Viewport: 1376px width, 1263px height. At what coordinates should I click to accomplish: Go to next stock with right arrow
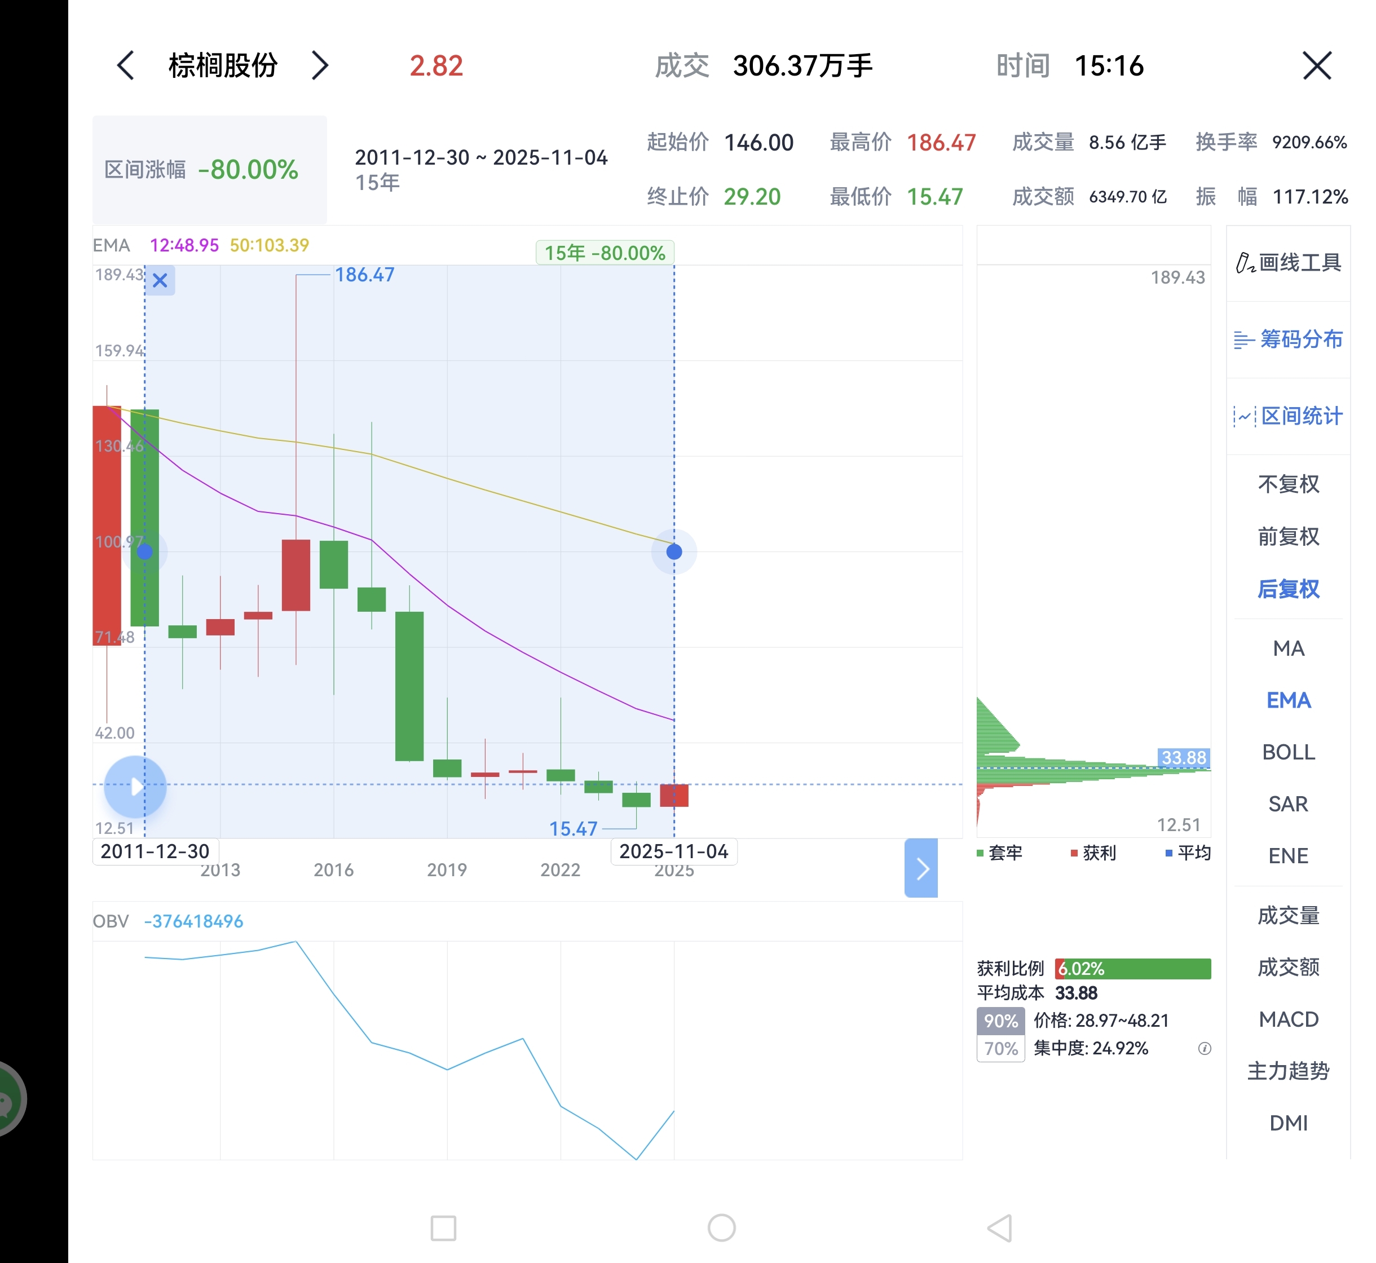point(320,65)
